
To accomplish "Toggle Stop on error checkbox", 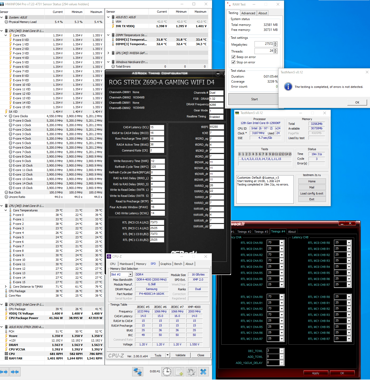I will coord(233,62).
